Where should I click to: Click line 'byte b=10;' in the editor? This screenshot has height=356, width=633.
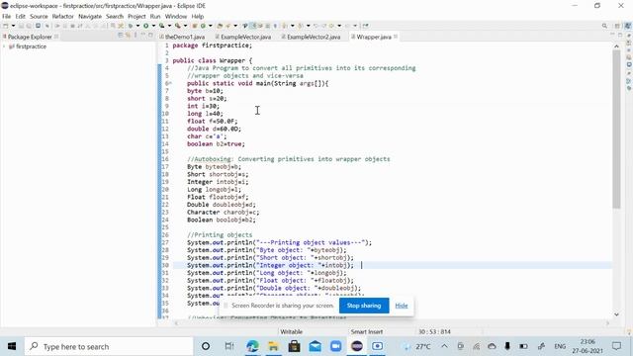click(205, 91)
